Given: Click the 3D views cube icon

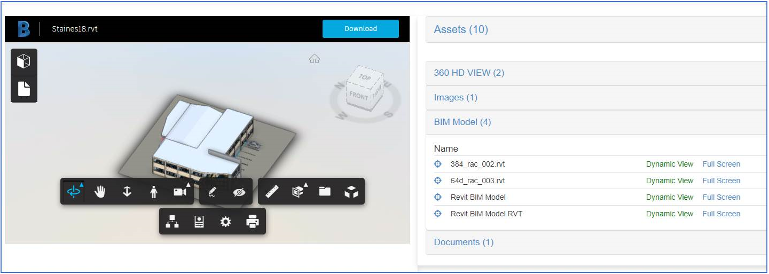Looking at the screenshot, I should [x=23, y=62].
